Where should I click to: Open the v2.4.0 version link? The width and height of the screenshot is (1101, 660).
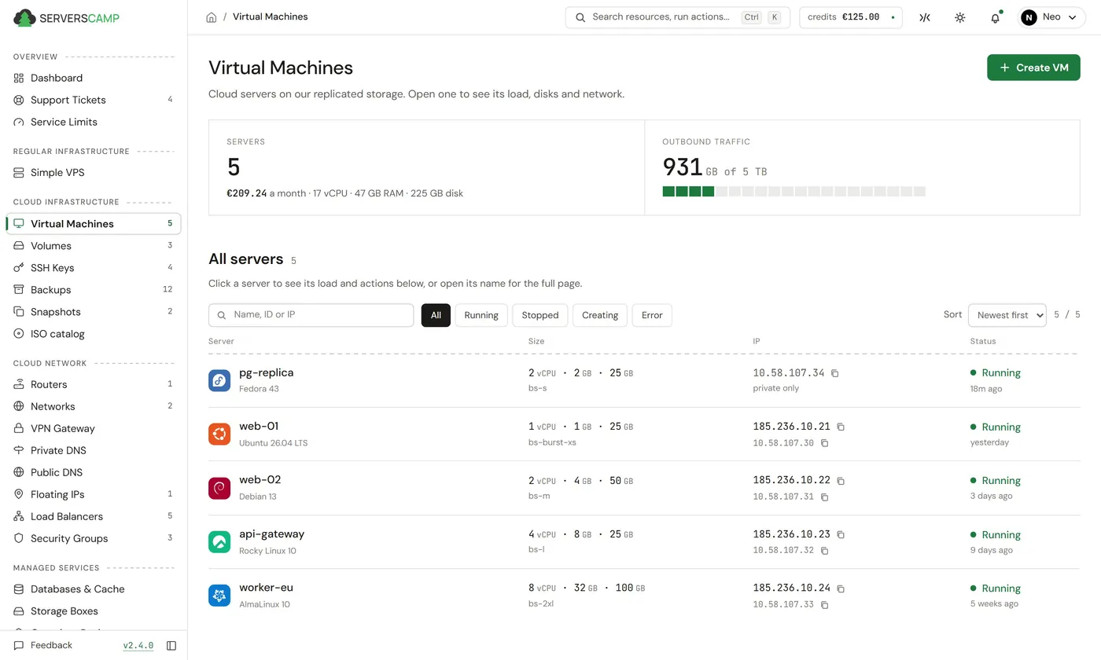[x=138, y=646]
